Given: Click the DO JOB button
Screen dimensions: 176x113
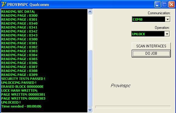Looking at the screenshot, I should coord(151,53).
